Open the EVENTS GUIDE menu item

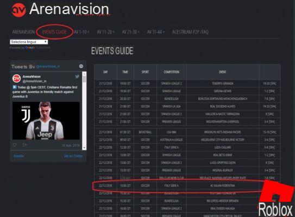pos(54,32)
